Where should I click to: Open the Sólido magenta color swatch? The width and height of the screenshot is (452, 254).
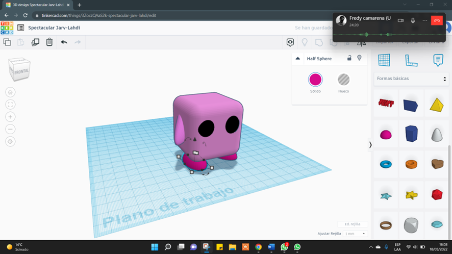[315, 80]
